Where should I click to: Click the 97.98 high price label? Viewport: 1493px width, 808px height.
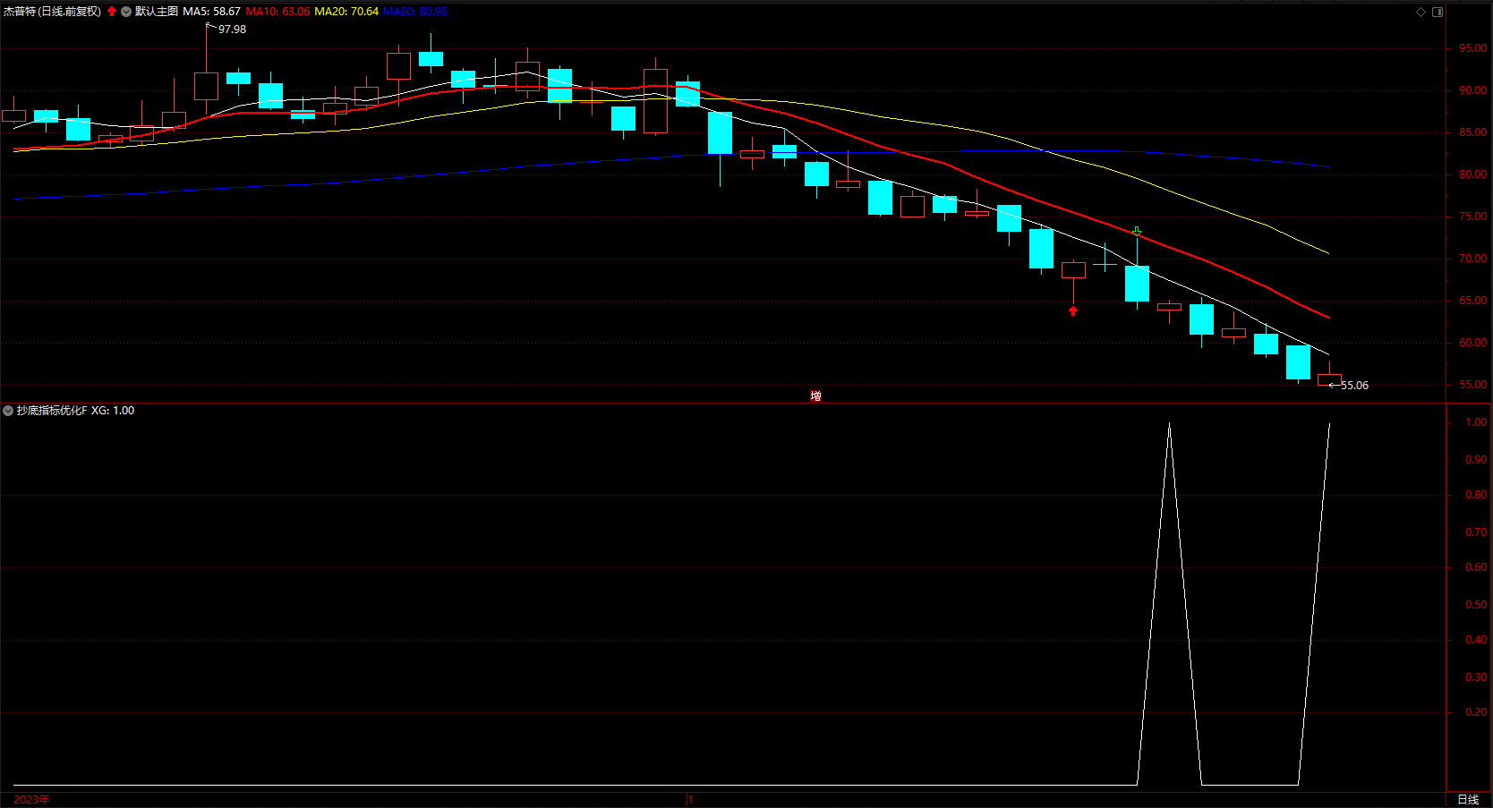click(232, 30)
